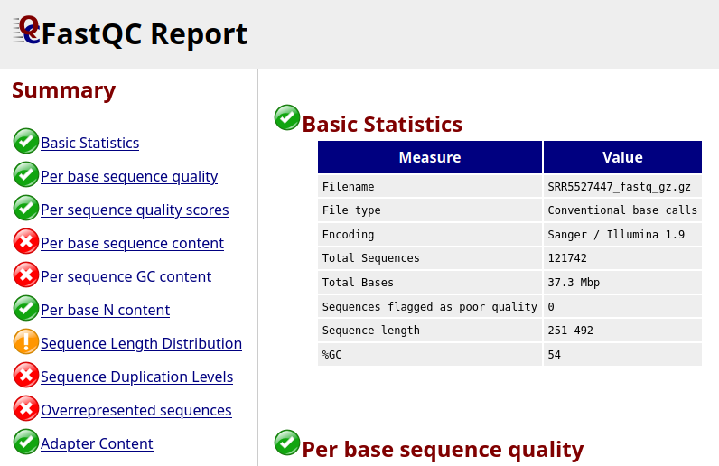Click red fail icon for Overrepresented sequences
719x466 pixels.
point(26,409)
